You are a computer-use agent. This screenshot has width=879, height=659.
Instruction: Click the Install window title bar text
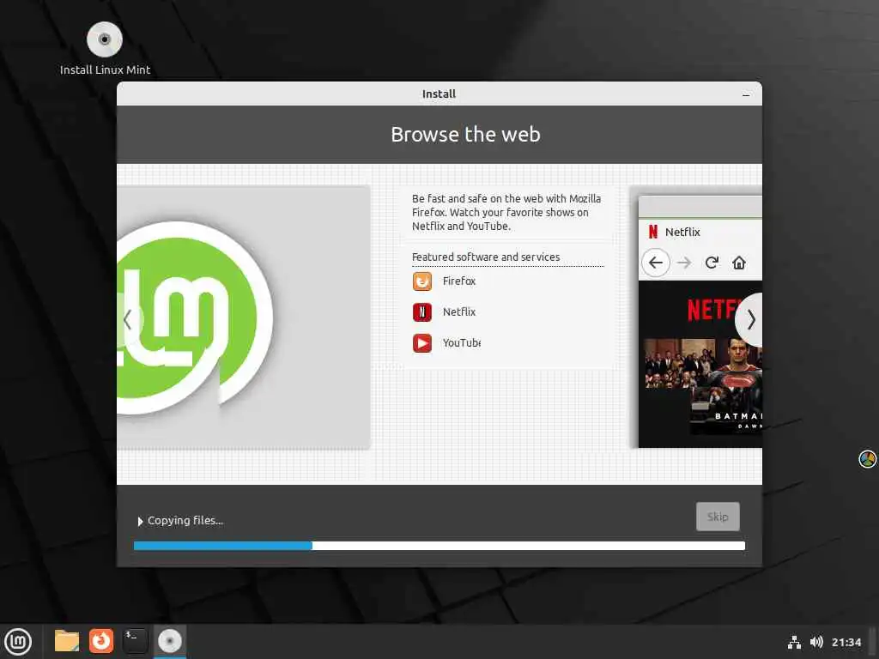pos(439,94)
